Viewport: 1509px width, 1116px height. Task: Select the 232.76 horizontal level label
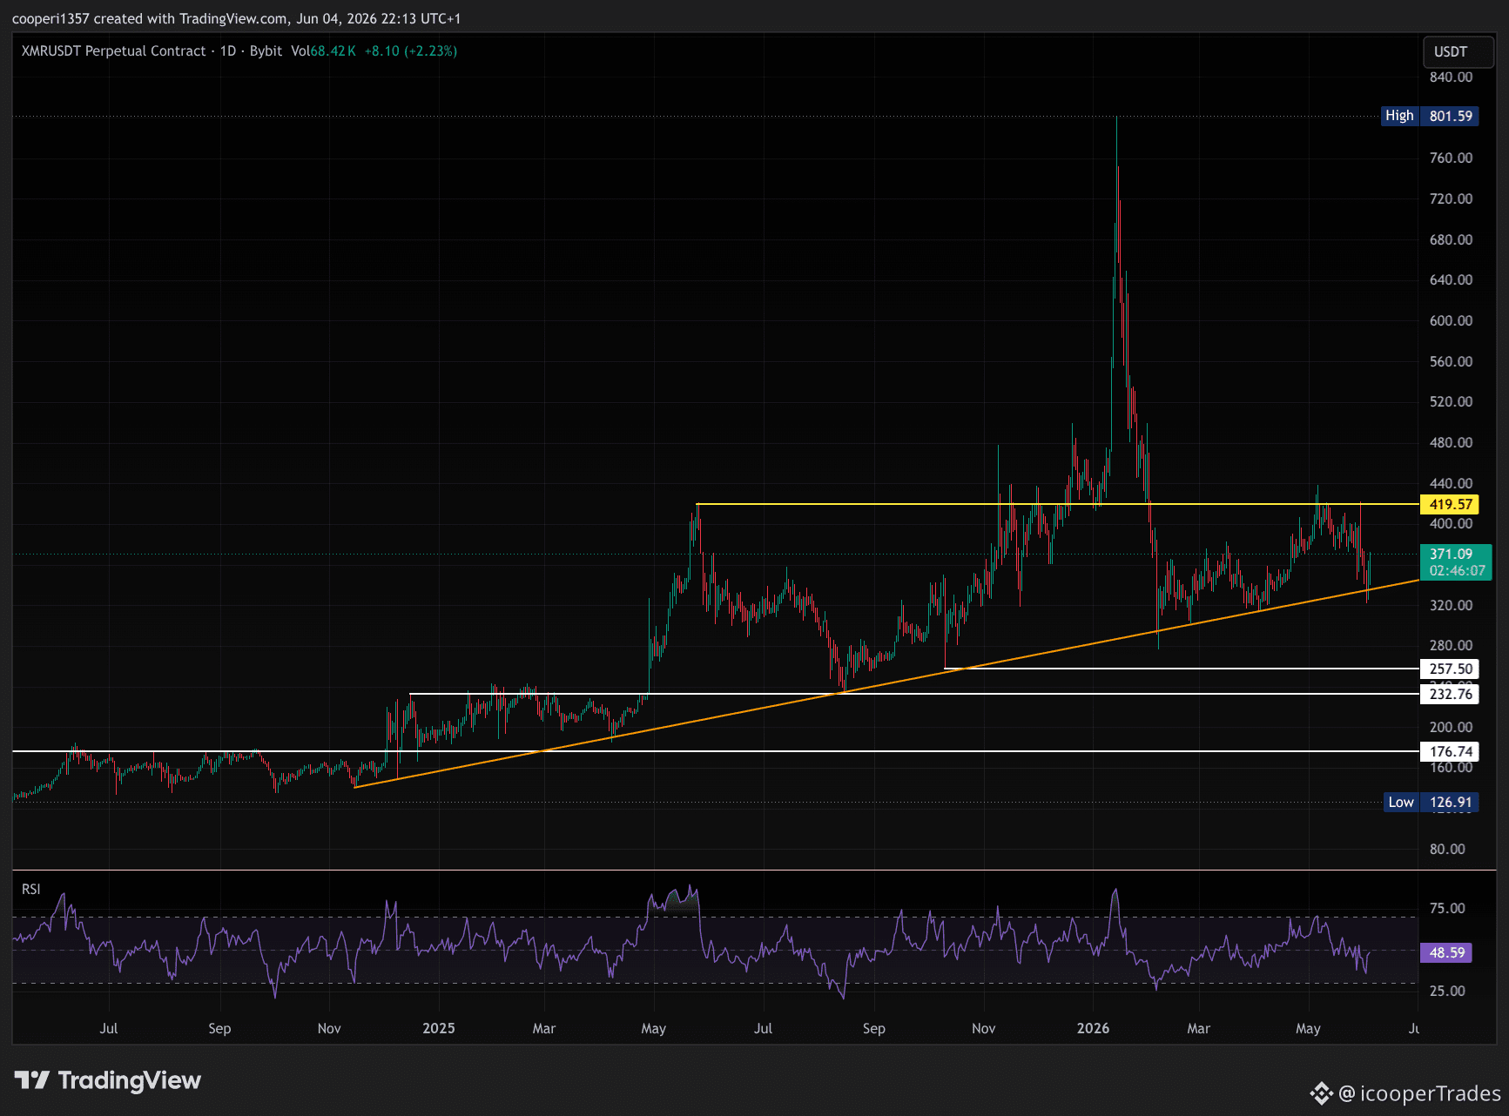1450,694
